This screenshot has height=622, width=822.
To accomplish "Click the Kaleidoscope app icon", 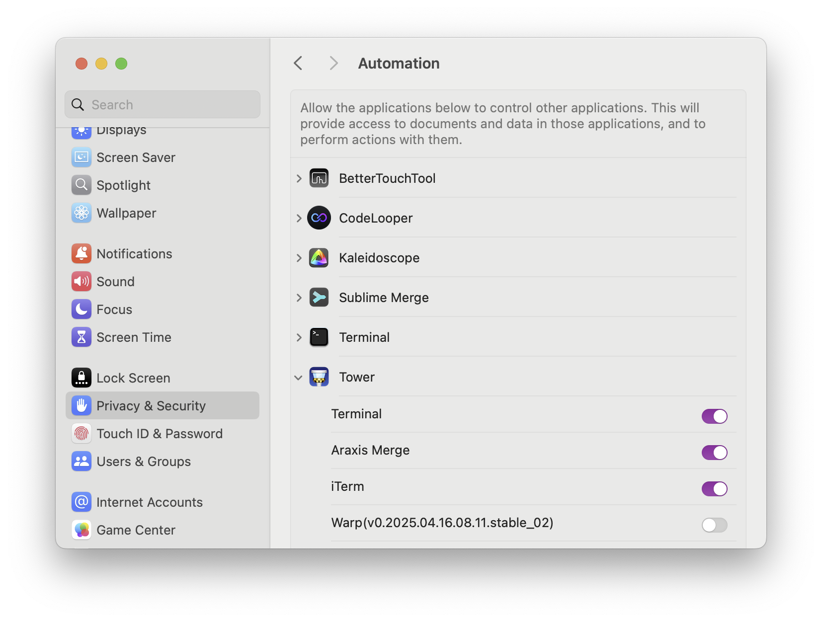I will [319, 257].
